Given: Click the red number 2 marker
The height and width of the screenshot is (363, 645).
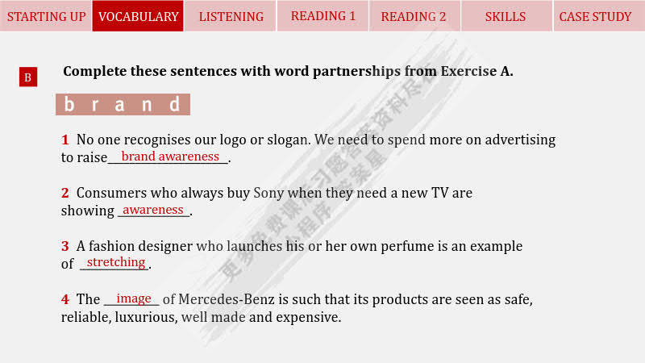Looking at the screenshot, I should click(65, 193).
